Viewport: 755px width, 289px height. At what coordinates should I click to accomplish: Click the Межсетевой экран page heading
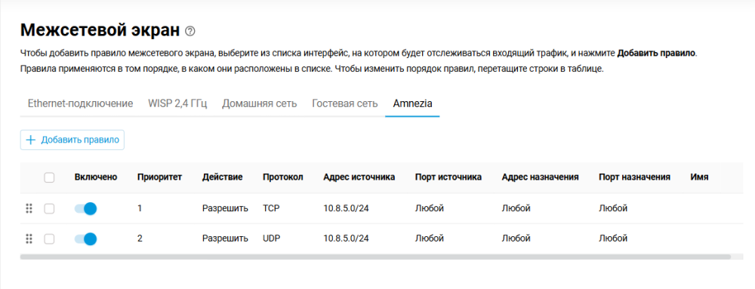100,30
